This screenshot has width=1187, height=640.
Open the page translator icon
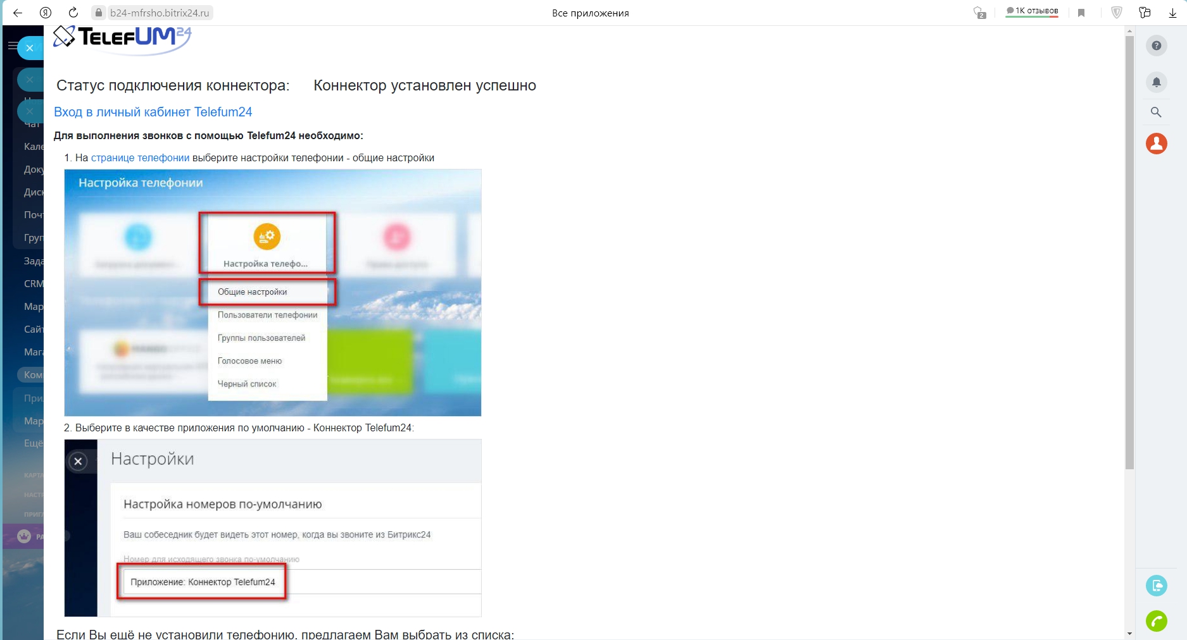coord(980,13)
